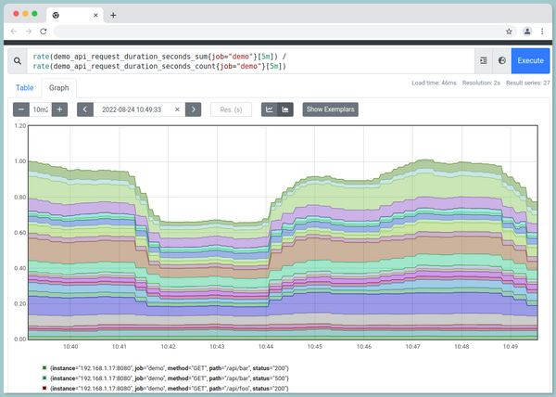Bookmark this page with star icon

[x=509, y=31]
